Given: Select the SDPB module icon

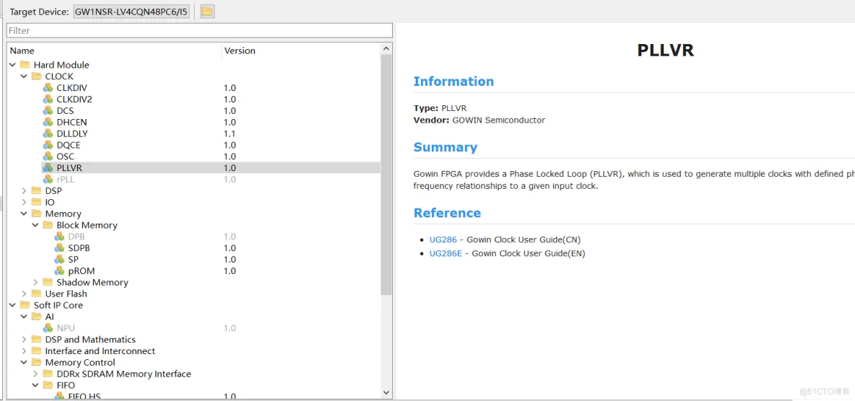Looking at the screenshot, I should click(59, 248).
